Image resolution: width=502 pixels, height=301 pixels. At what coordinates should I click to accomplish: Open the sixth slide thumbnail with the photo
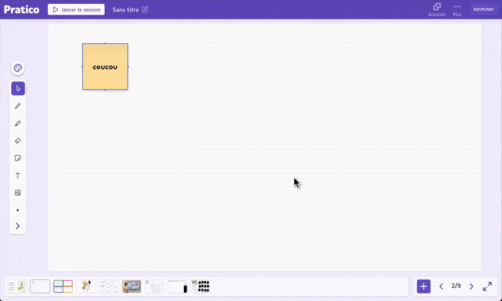click(132, 287)
